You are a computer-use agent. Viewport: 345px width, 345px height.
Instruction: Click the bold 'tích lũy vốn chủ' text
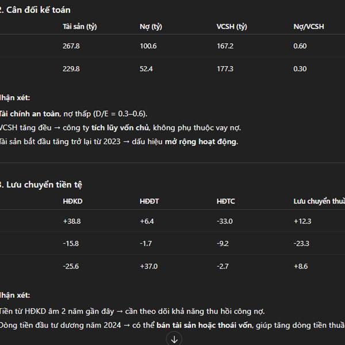(120, 128)
